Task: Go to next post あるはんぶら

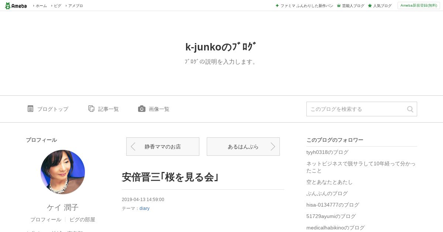Action: [243, 147]
